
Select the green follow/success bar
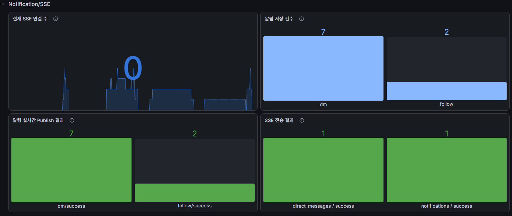tap(195, 193)
